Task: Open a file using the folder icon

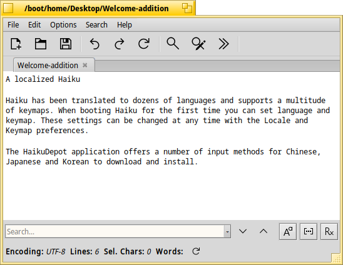Action: pyautogui.click(x=41, y=44)
